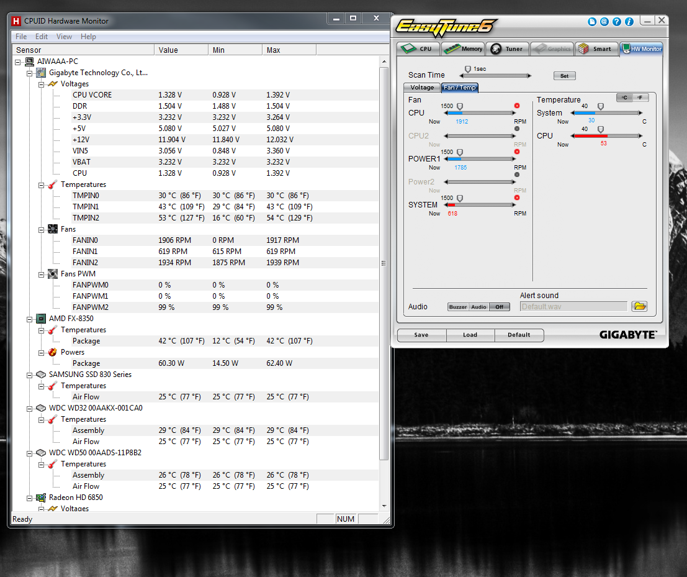This screenshot has height=577, width=687.
Task: Click the flame icon beside Powers
Action: point(53,352)
